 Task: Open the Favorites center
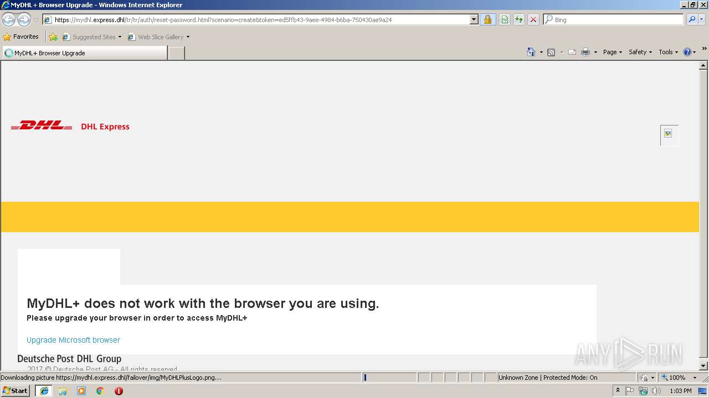tap(21, 37)
